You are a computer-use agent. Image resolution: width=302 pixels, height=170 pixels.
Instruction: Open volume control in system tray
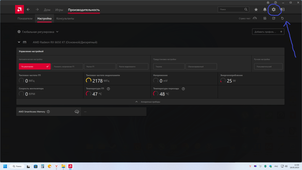point(286,166)
